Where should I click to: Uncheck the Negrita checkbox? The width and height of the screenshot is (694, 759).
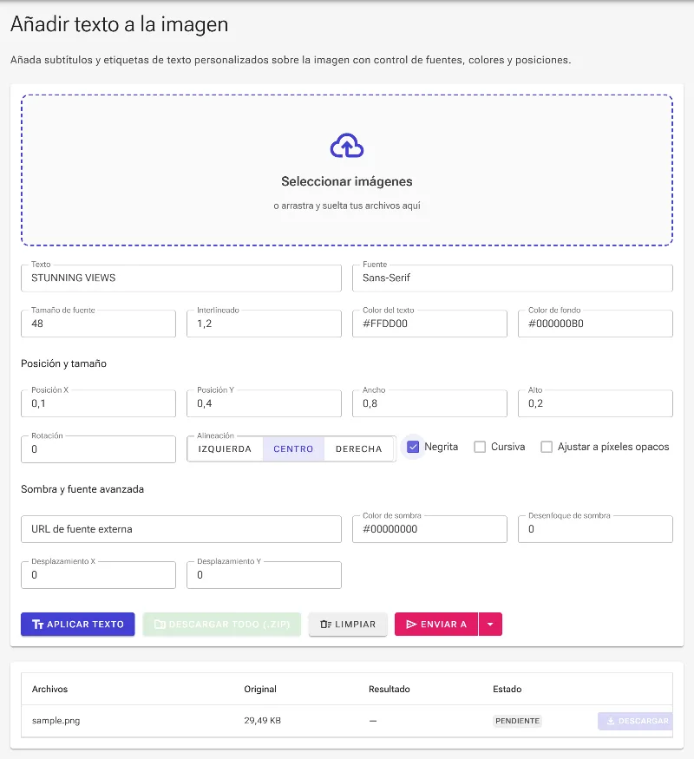pos(413,447)
